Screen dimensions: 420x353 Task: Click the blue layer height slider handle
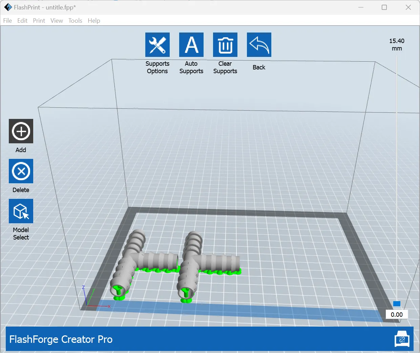(397, 304)
